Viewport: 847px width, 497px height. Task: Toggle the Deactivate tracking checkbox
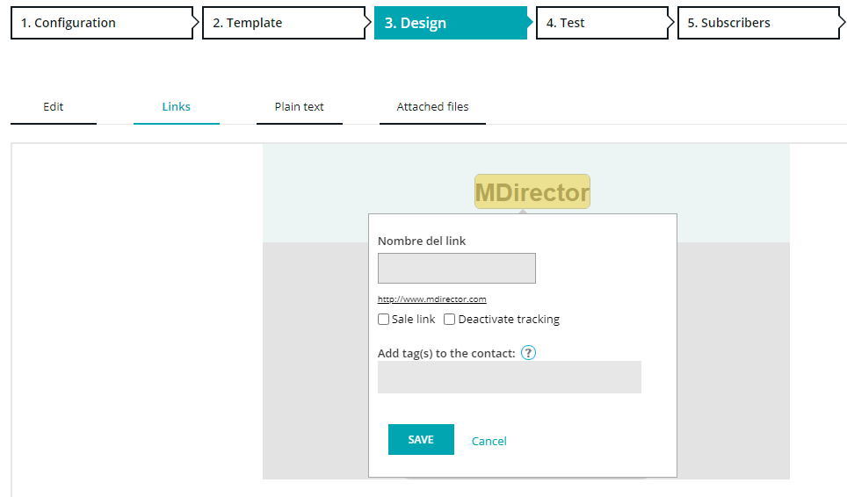(450, 320)
